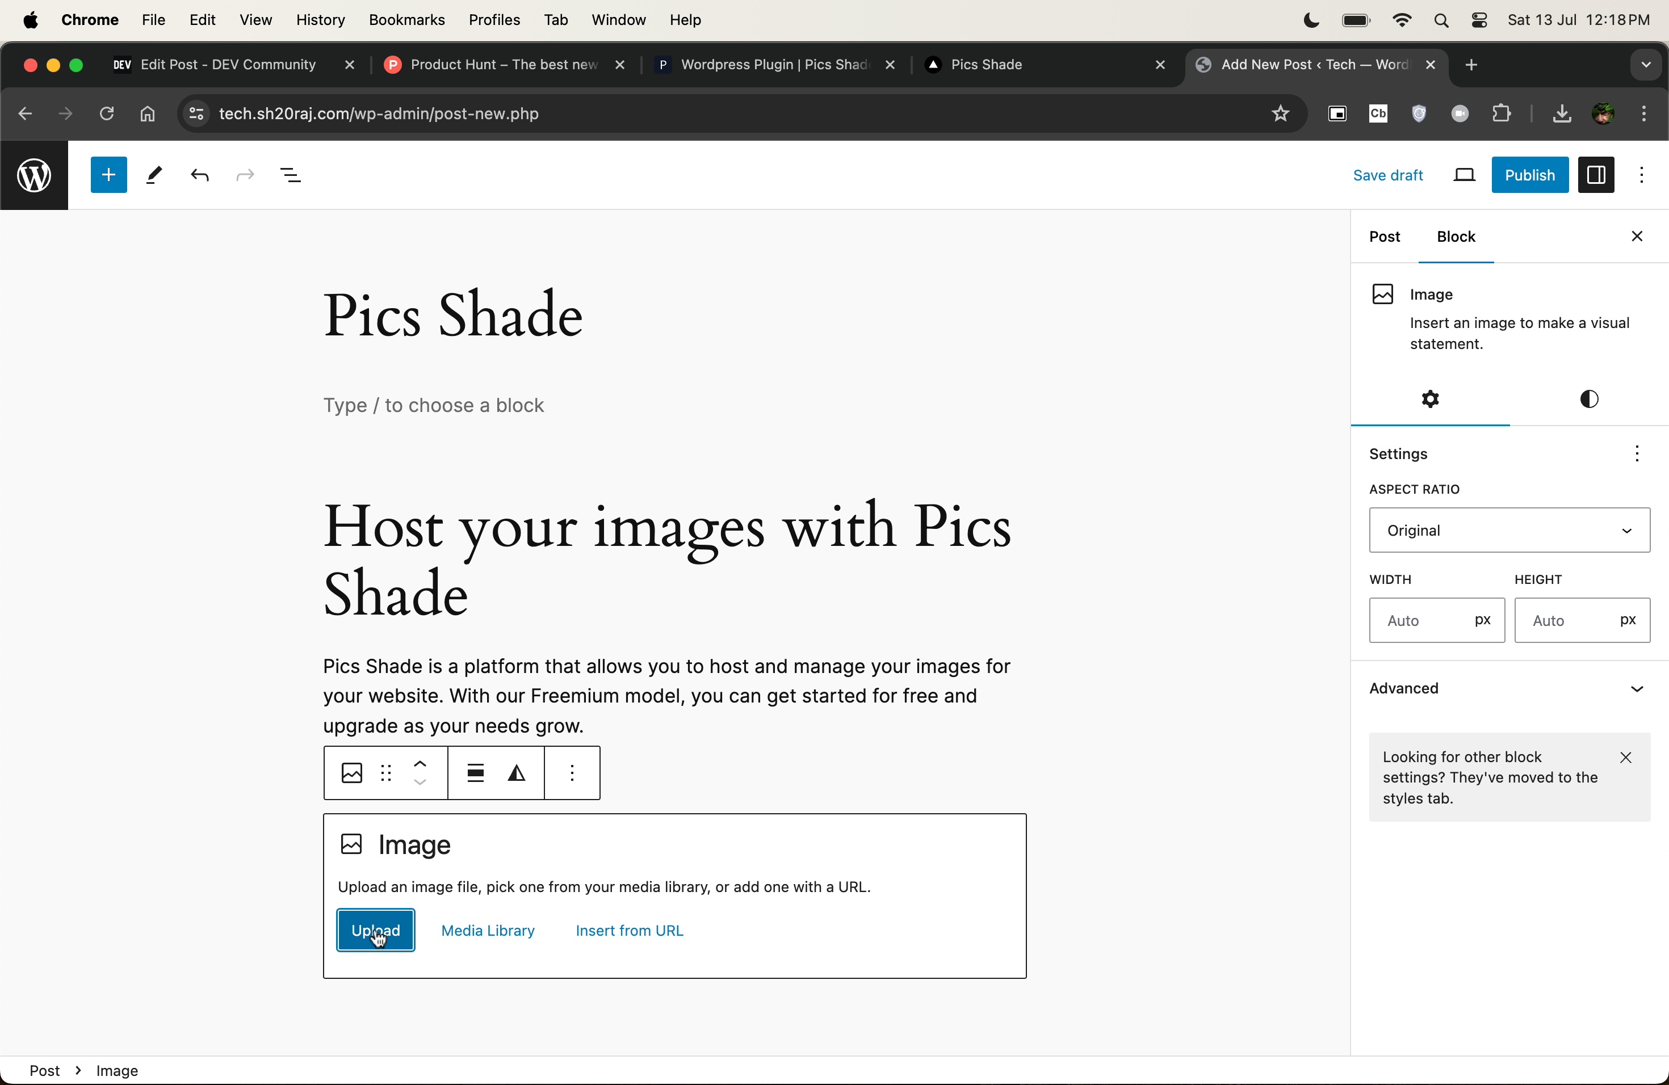Open the Aspect Ratio Original dropdown

1509,531
